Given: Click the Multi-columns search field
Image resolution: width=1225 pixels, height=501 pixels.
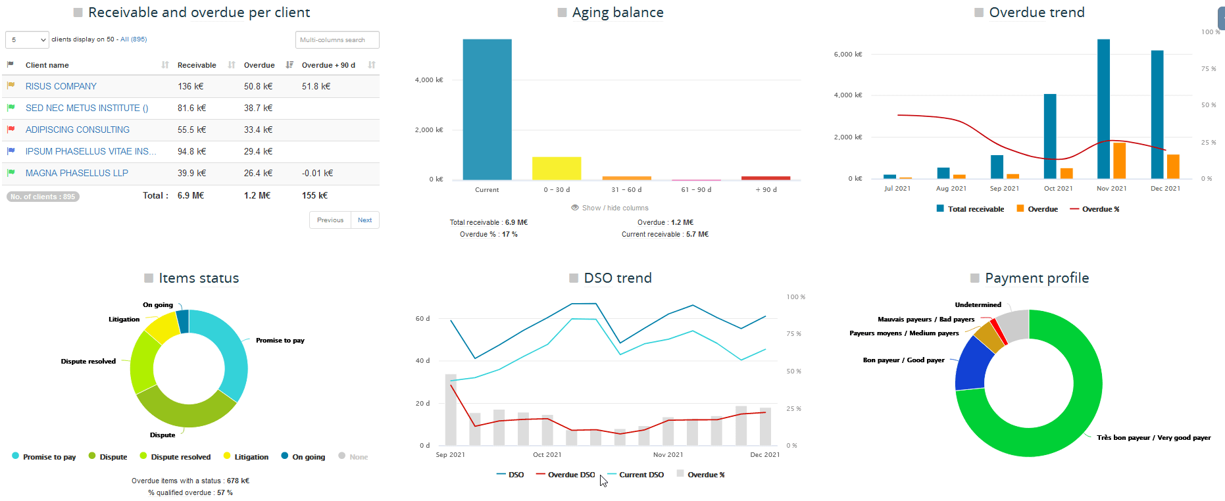Looking at the screenshot, I should [337, 40].
